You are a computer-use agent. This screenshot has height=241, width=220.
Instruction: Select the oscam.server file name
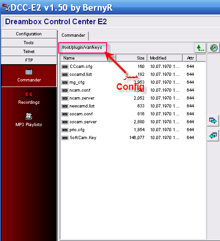point(83,122)
